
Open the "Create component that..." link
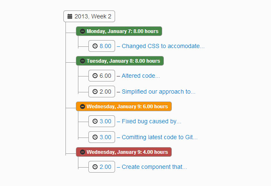click(154, 167)
